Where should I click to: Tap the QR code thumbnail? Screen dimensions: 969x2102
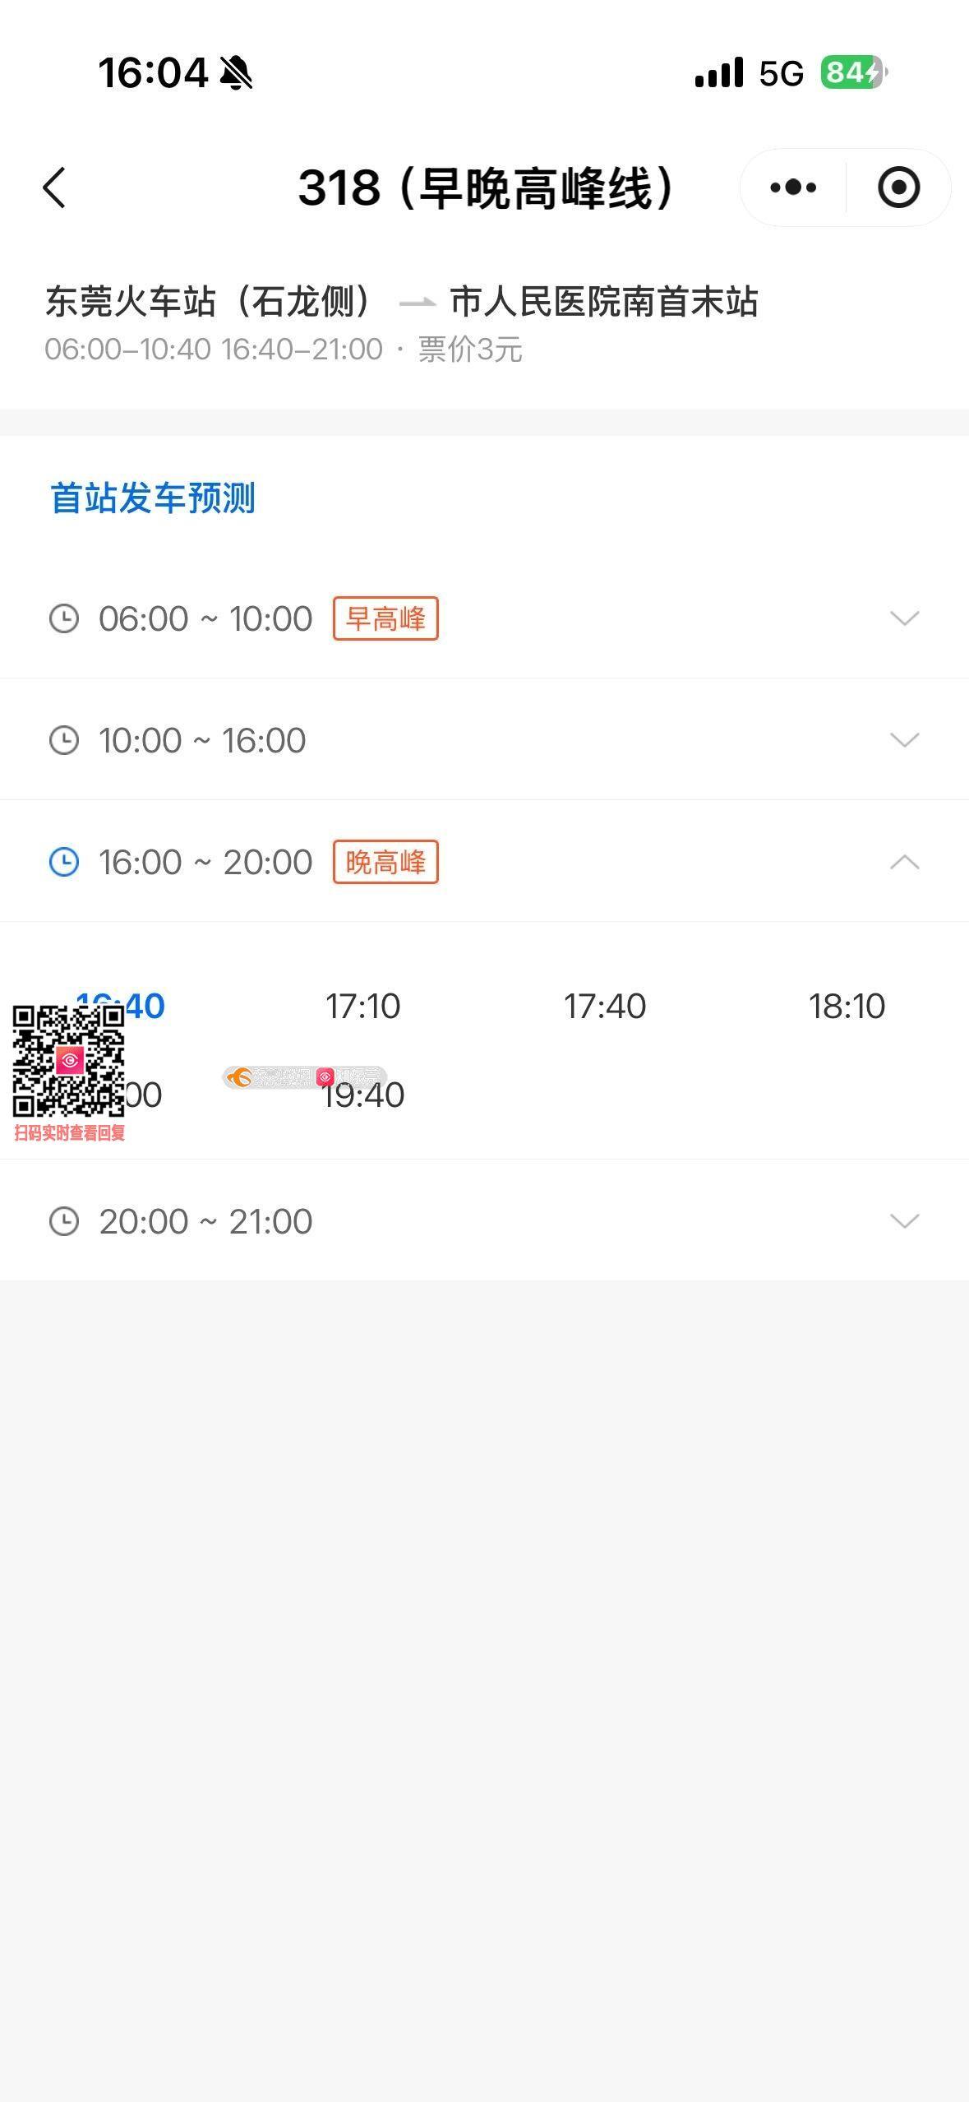tap(69, 1061)
